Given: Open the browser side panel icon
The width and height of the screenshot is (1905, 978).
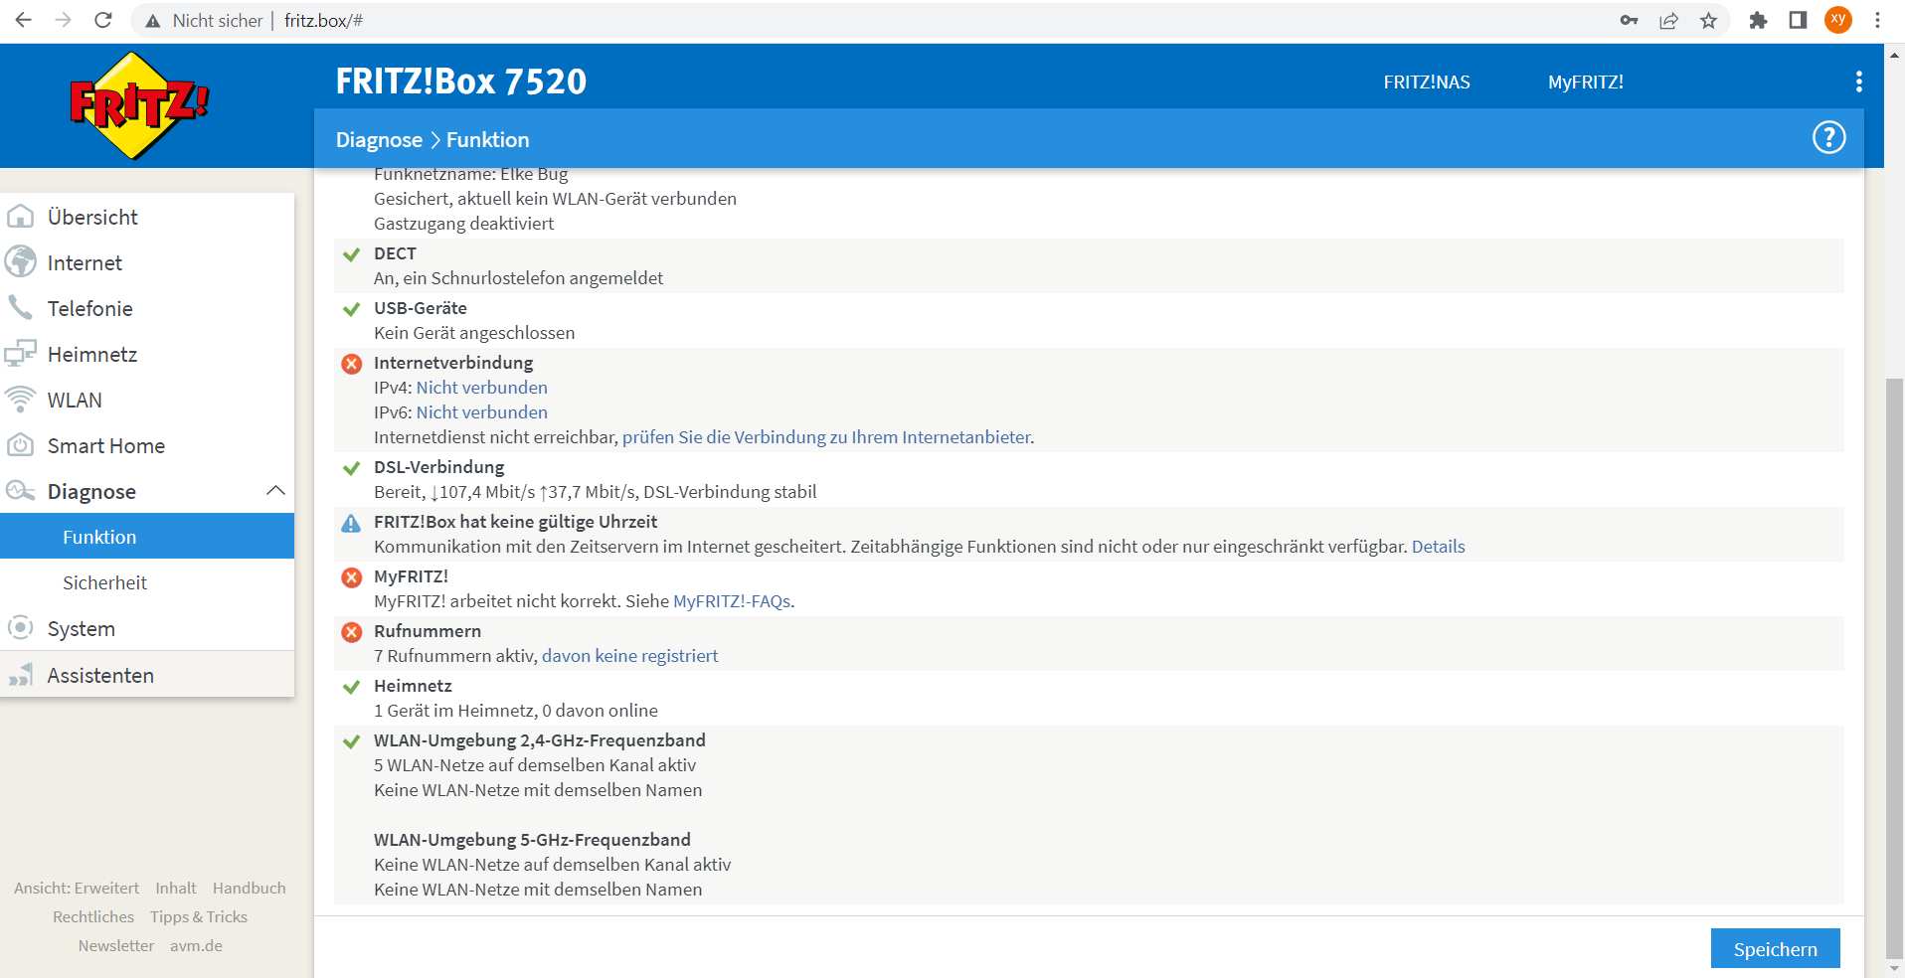Looking at the screenshot, I should 1798,20.
